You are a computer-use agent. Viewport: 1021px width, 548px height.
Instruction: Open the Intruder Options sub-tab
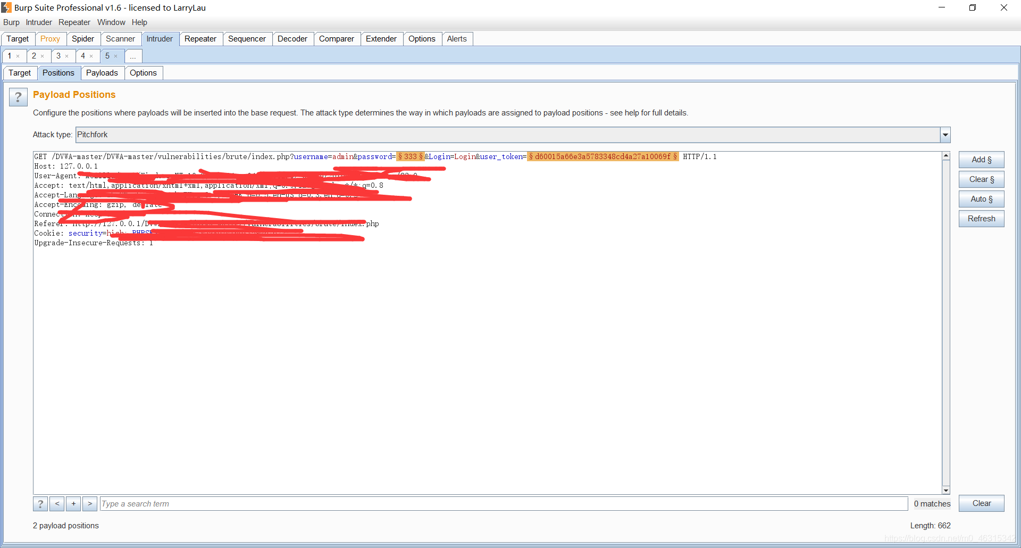(x=143, y=73)
